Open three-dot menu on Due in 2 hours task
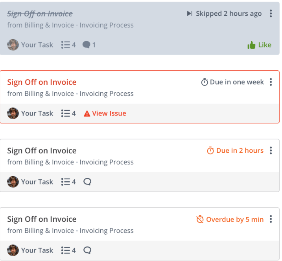282x261 pixels. [x=271, y=150]
